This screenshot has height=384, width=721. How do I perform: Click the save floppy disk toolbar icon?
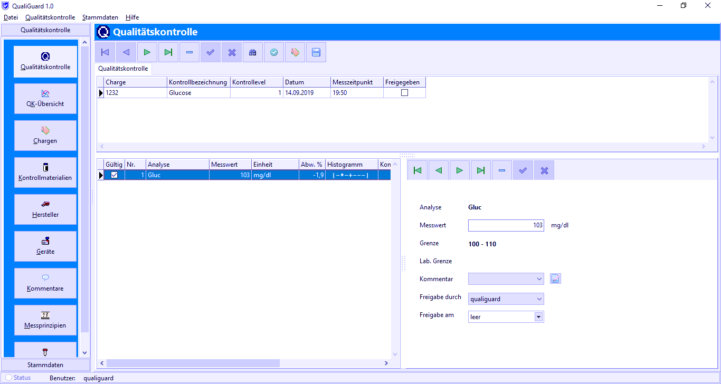click(x=316, y=52)
